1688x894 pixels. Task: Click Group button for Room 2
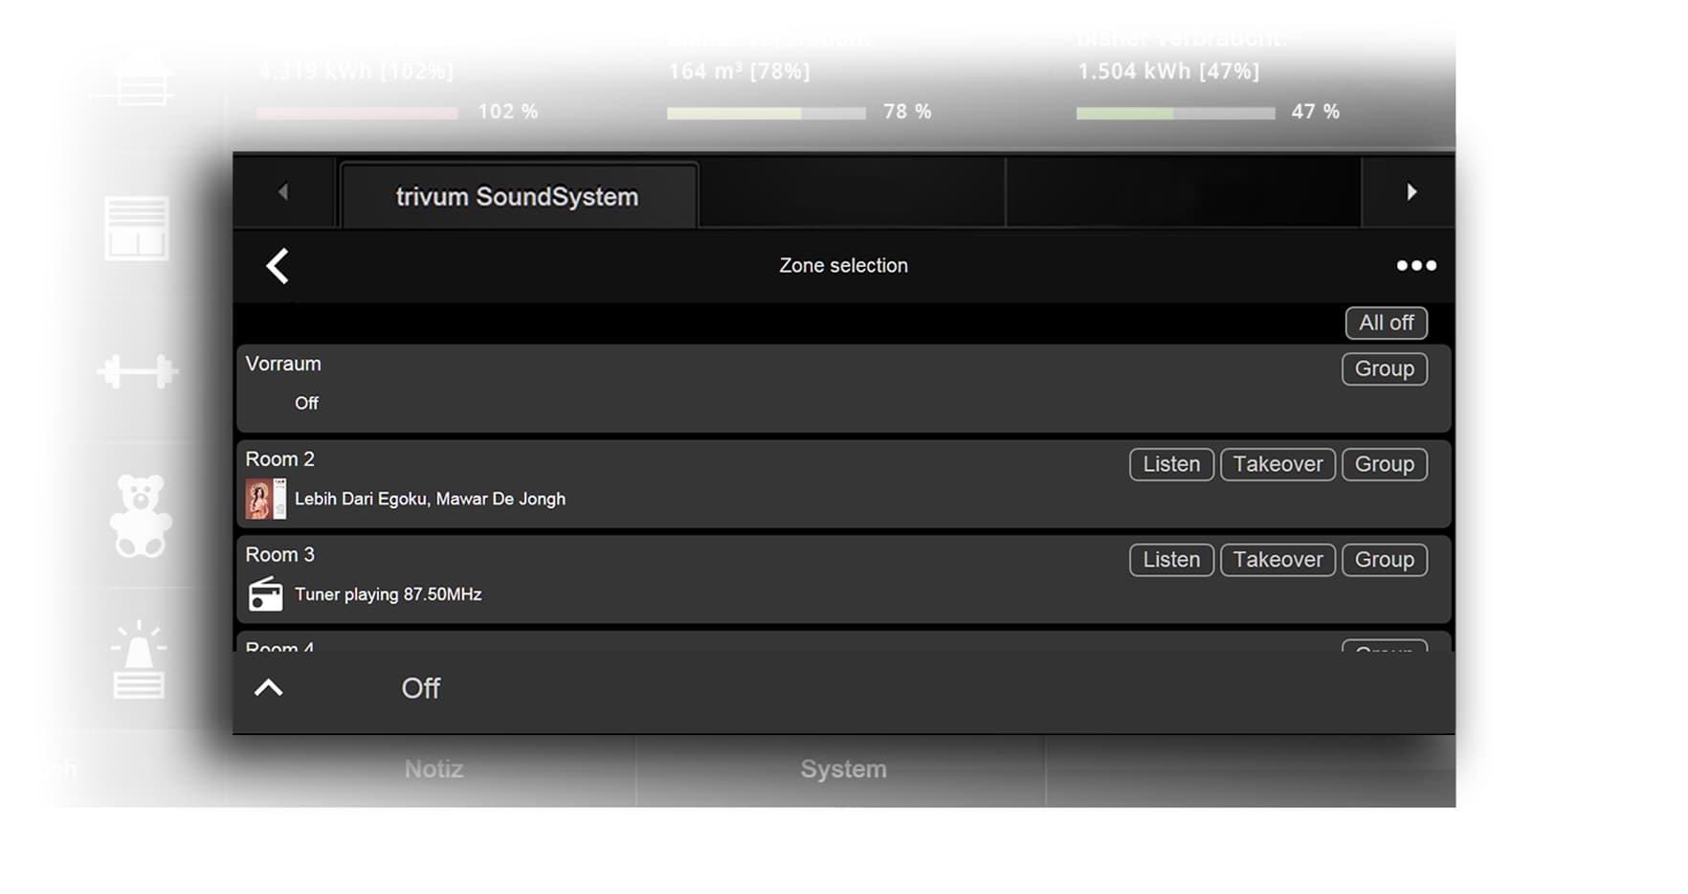click(1384, 464)
